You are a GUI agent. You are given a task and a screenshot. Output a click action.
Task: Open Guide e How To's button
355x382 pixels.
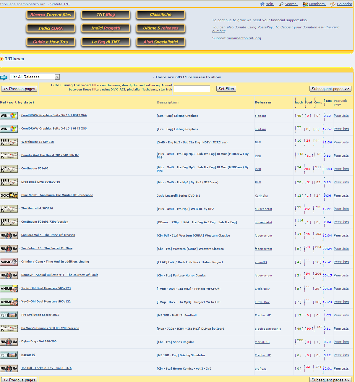click(51, 42)
